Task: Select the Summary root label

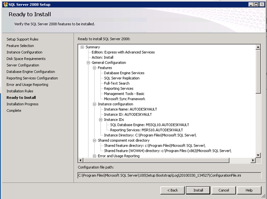Action: 93,47
